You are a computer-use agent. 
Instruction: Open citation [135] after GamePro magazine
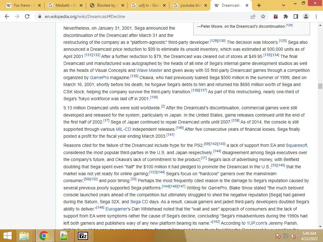click(x=134, y=76)
